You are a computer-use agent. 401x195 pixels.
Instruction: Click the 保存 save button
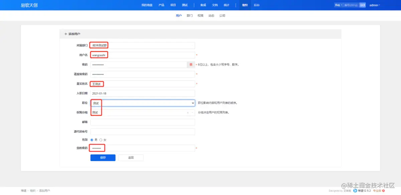pyautogui.click(x=103, y=158)
